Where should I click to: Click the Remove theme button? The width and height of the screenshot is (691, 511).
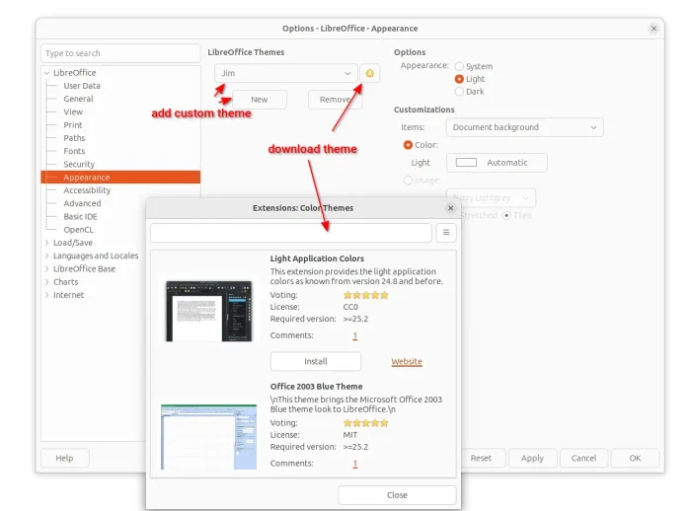pos(335,100)
